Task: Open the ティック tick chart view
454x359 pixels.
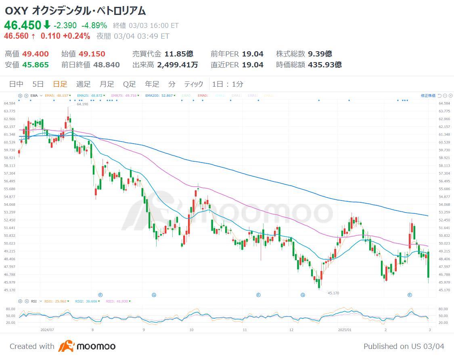Action: pyautogui.click(x=194, y=84)
